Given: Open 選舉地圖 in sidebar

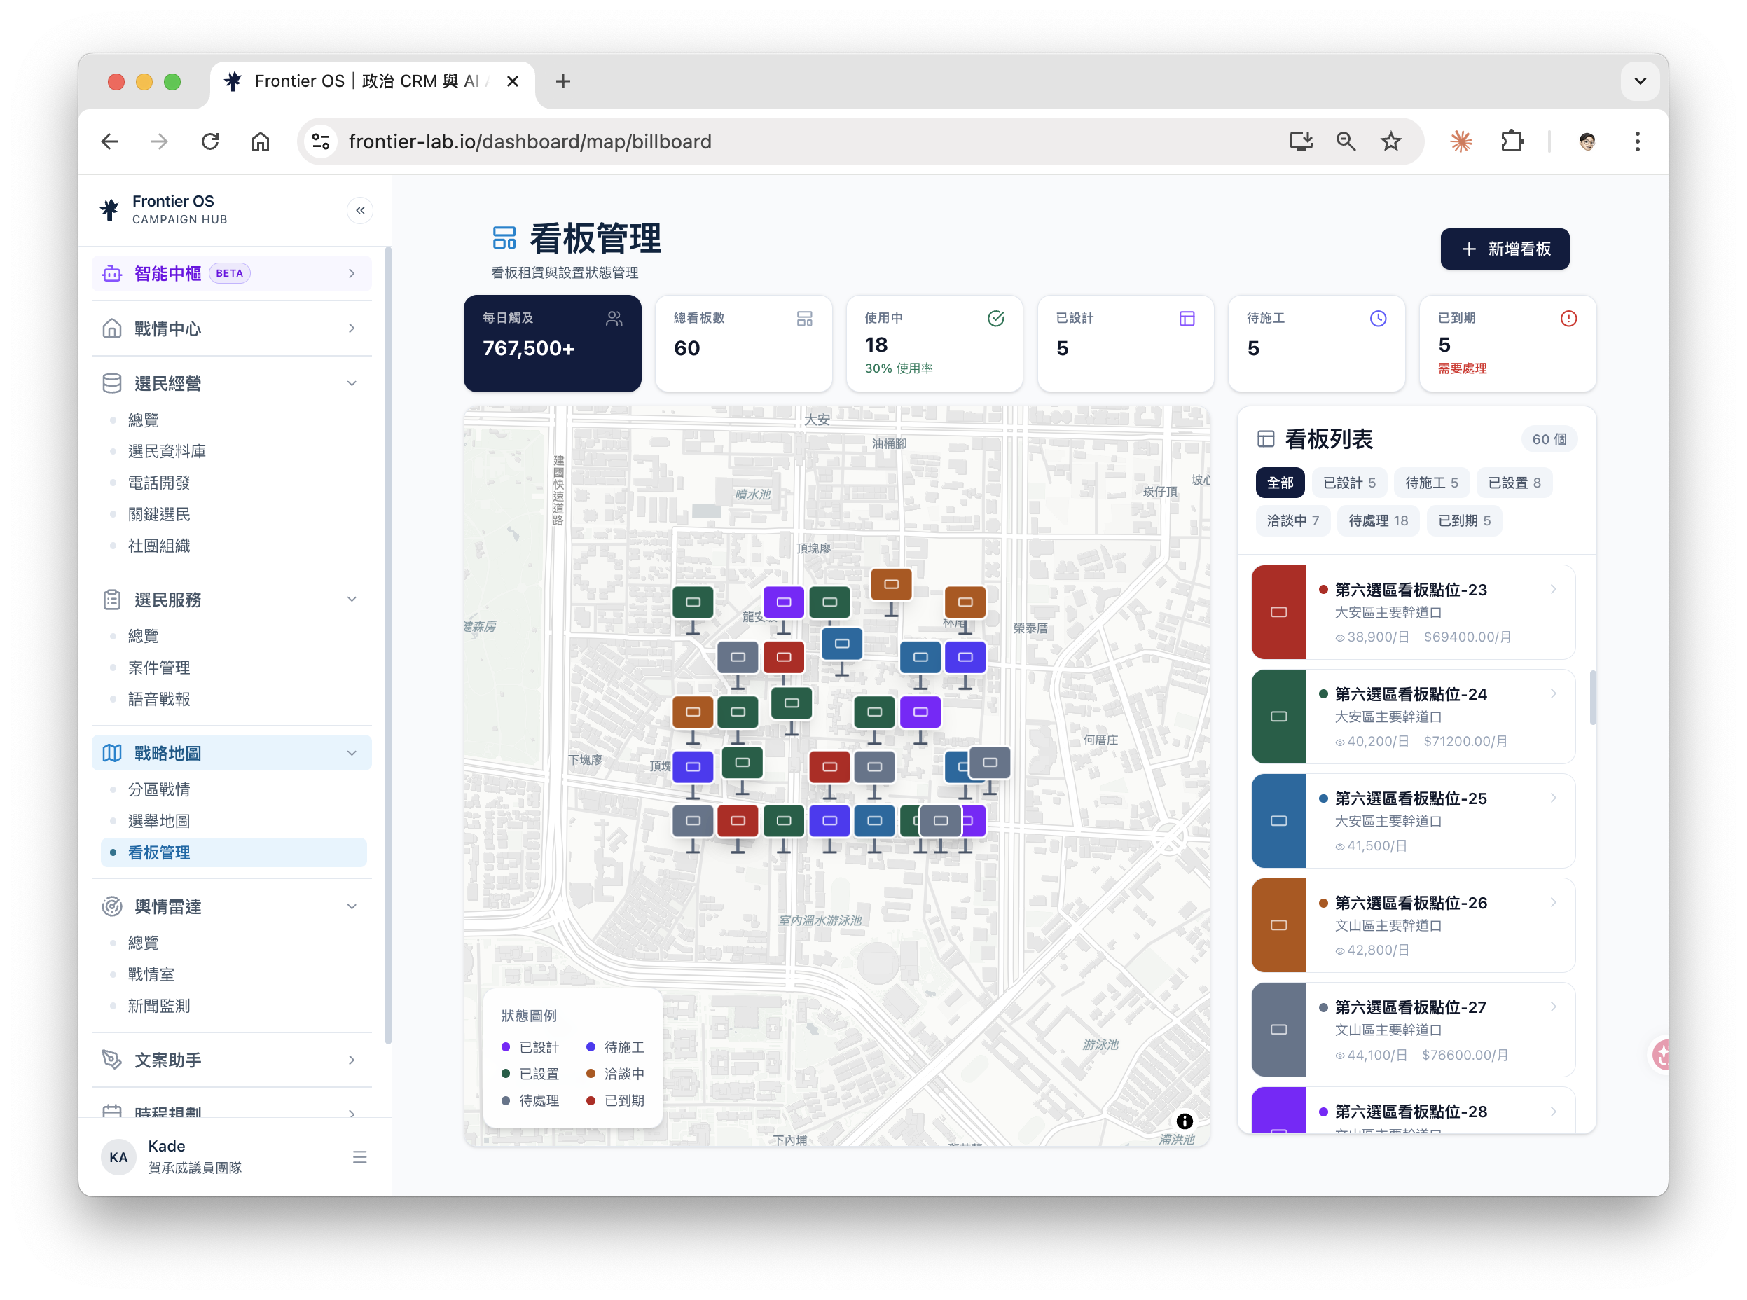Looking at the screenshot, I should [158, 821].
